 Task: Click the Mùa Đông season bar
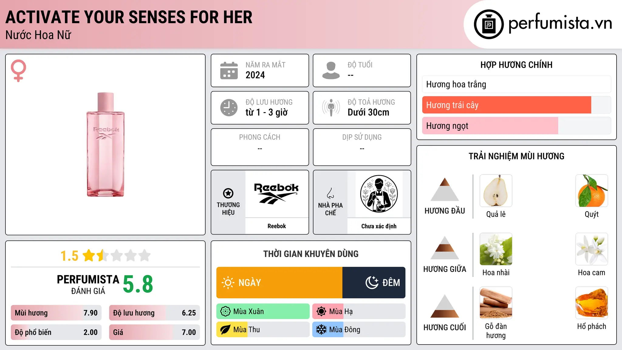(x=359, y=330)
